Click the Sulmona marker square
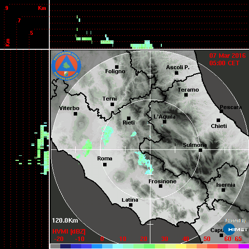This screenshot has height=249, width=249. click(201, 150)
